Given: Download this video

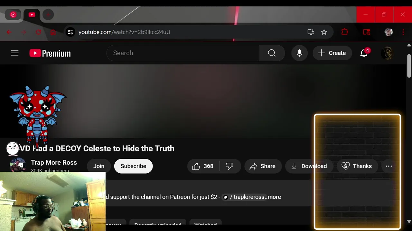Looking at the screenshot, I should pyautogui.click(x=309, y=166).
